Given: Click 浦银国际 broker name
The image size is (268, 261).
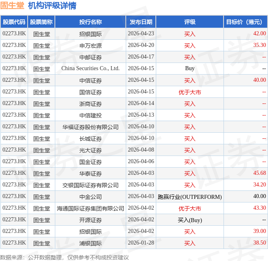Looking at the screenshot, I should click(91, 243).
